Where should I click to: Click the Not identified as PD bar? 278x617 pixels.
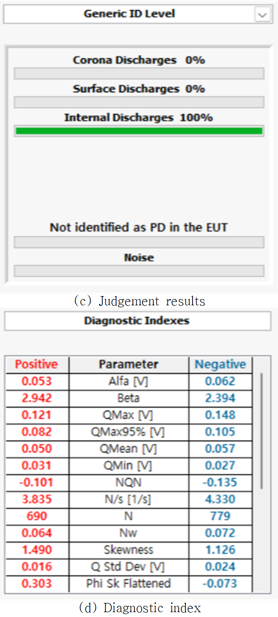(x=139, y=242)
